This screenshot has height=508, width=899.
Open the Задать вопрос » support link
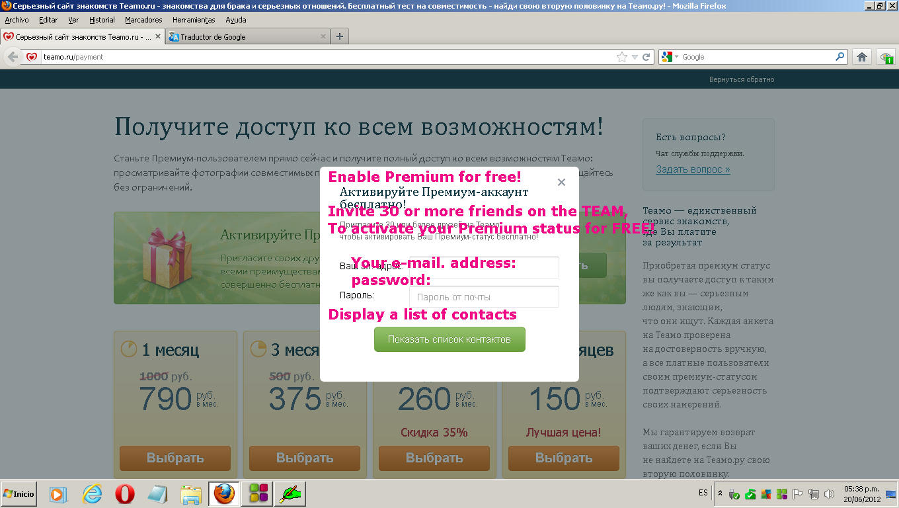[693, 169]
